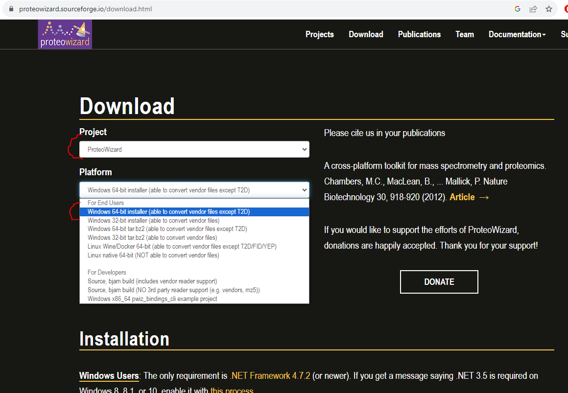This screenshot has width=568, height=393.
Task: Collapse the Platform dropdown
Action: [x=194, y=190]
